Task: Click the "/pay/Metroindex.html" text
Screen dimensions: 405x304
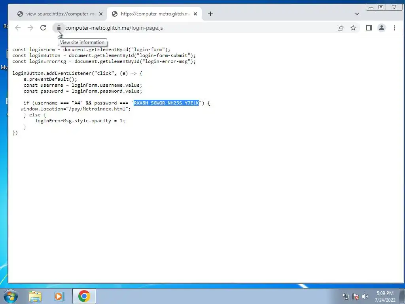Action: click(x=97, y=109)
